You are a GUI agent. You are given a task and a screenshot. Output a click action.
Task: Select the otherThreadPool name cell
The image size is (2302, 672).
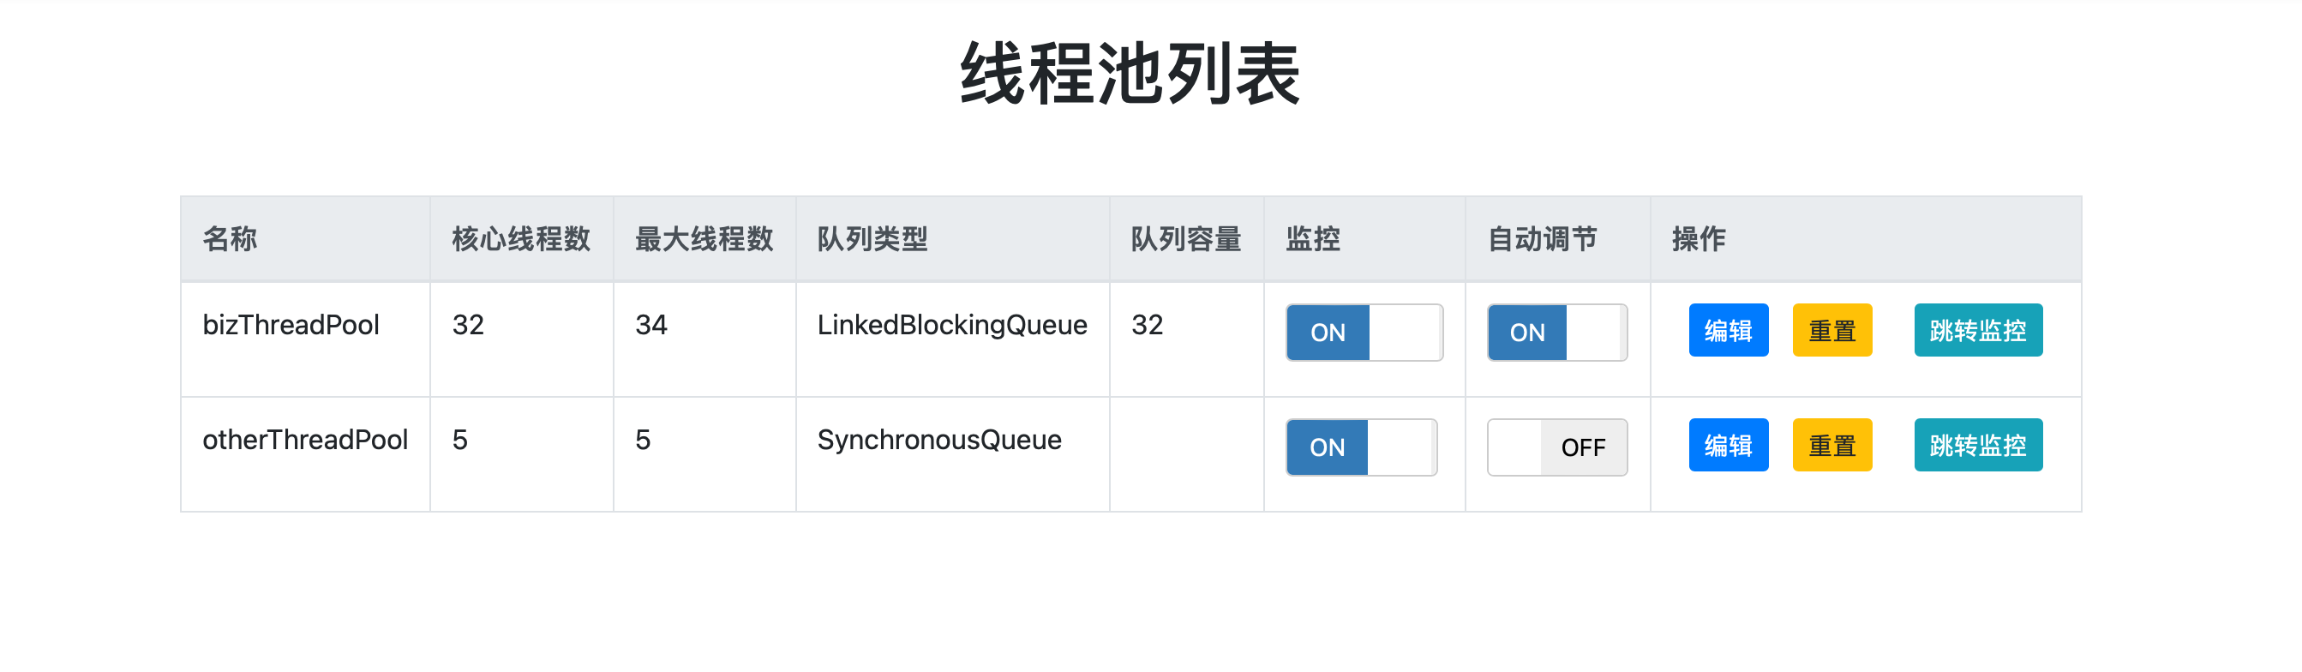[x=305, y=440]
